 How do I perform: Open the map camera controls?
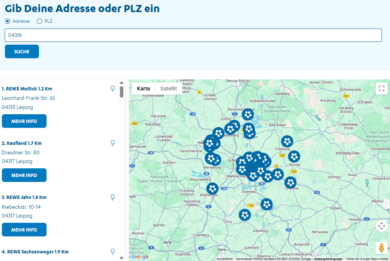click(382, 226)
